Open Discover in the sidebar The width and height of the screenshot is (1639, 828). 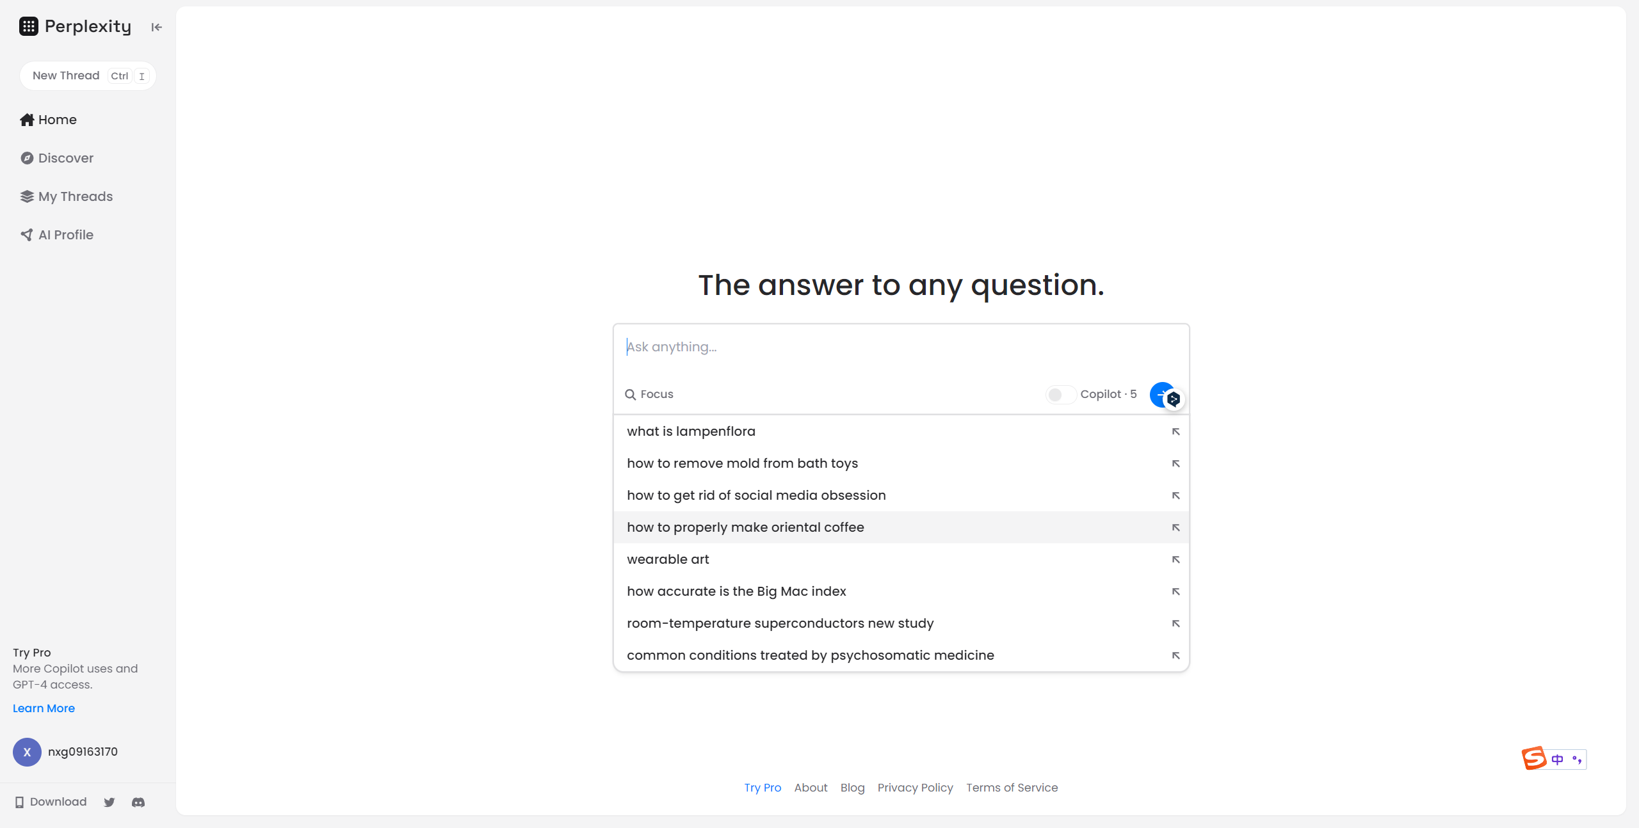[x=65, y=158]
